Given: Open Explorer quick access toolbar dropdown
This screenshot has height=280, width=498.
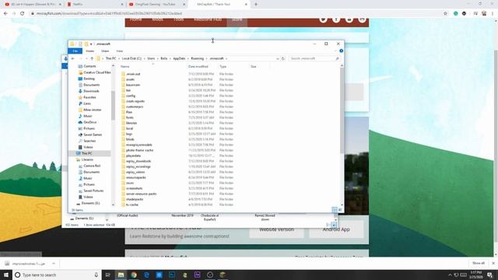Looking at the screenshot, I should 91,44.
